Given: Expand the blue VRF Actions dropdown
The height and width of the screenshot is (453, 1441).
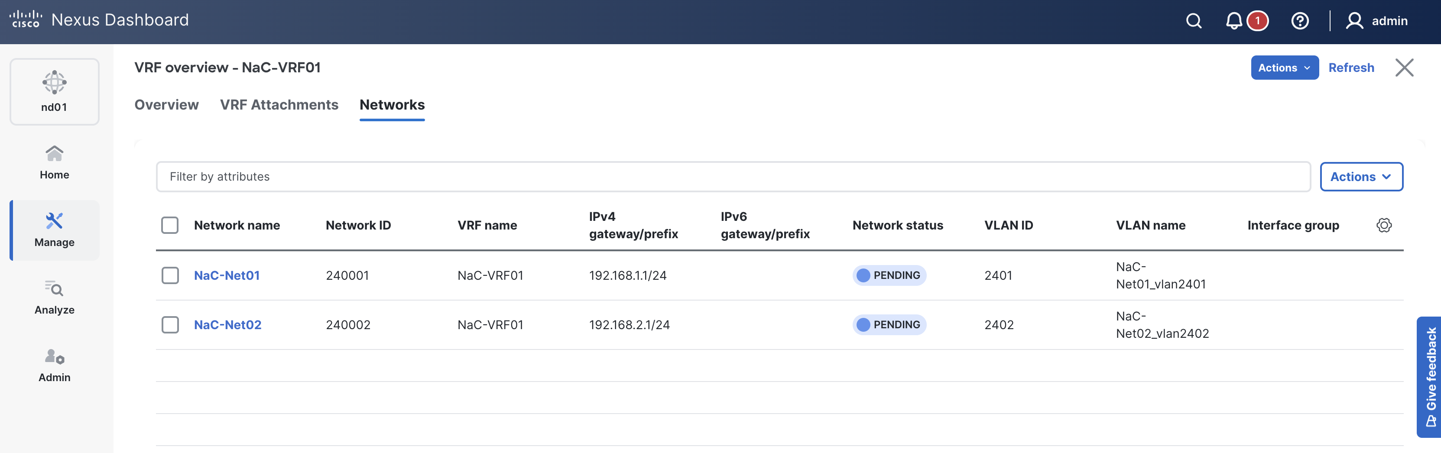Looking at the screenshot, I should [1284, 68].
